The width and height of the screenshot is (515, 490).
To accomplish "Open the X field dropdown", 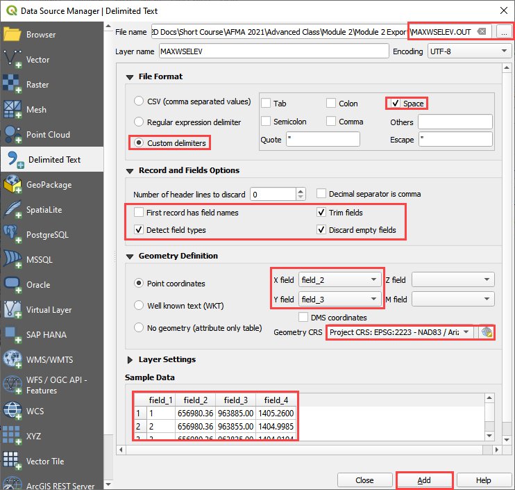I will pyautogui.click(x=339, y=280).
